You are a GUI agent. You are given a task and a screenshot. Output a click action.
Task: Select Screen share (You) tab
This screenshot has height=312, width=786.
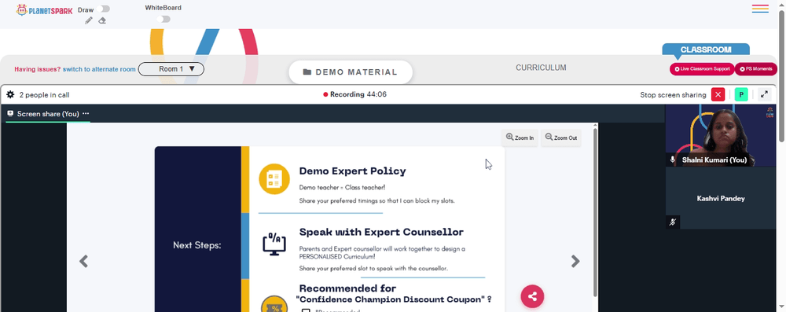click(x=48, y=114)
